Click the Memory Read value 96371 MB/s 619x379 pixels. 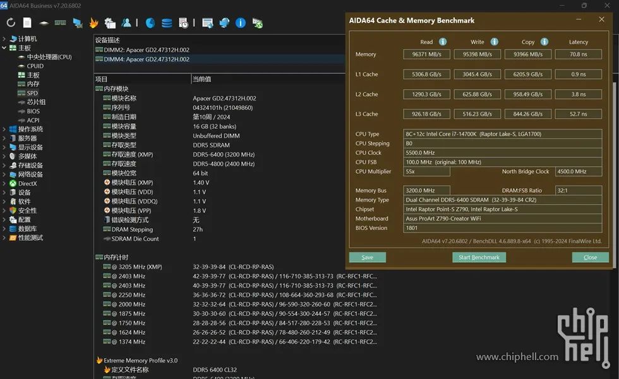coord(426,54)
